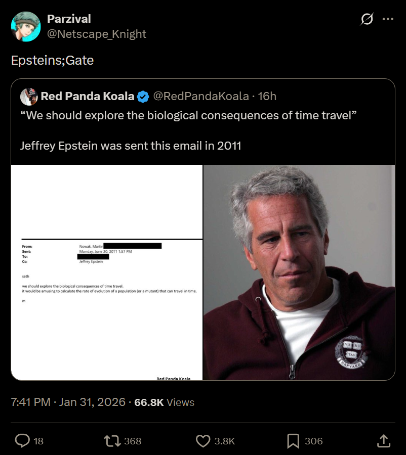Click the Red Panda Koala name in quote
Image resolution: width=406 pixels, height=455 pixels.
click(x=88, y=96)
